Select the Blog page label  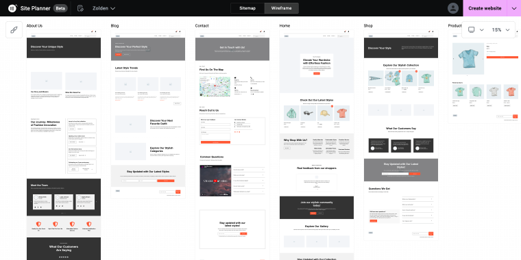click(x=114, y=25)
